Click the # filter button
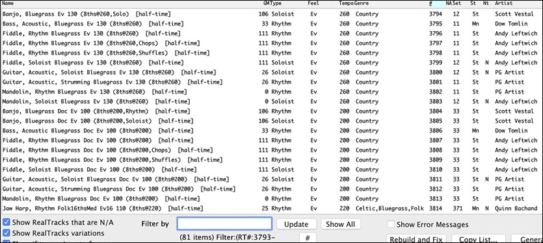 [308, 238]
